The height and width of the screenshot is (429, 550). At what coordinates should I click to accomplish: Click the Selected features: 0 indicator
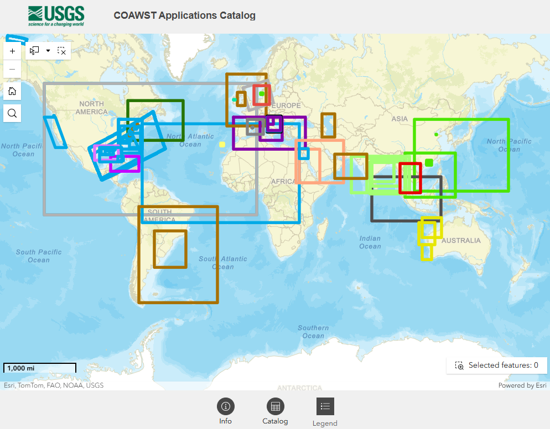pyautogui.click(x=497, y=366)
